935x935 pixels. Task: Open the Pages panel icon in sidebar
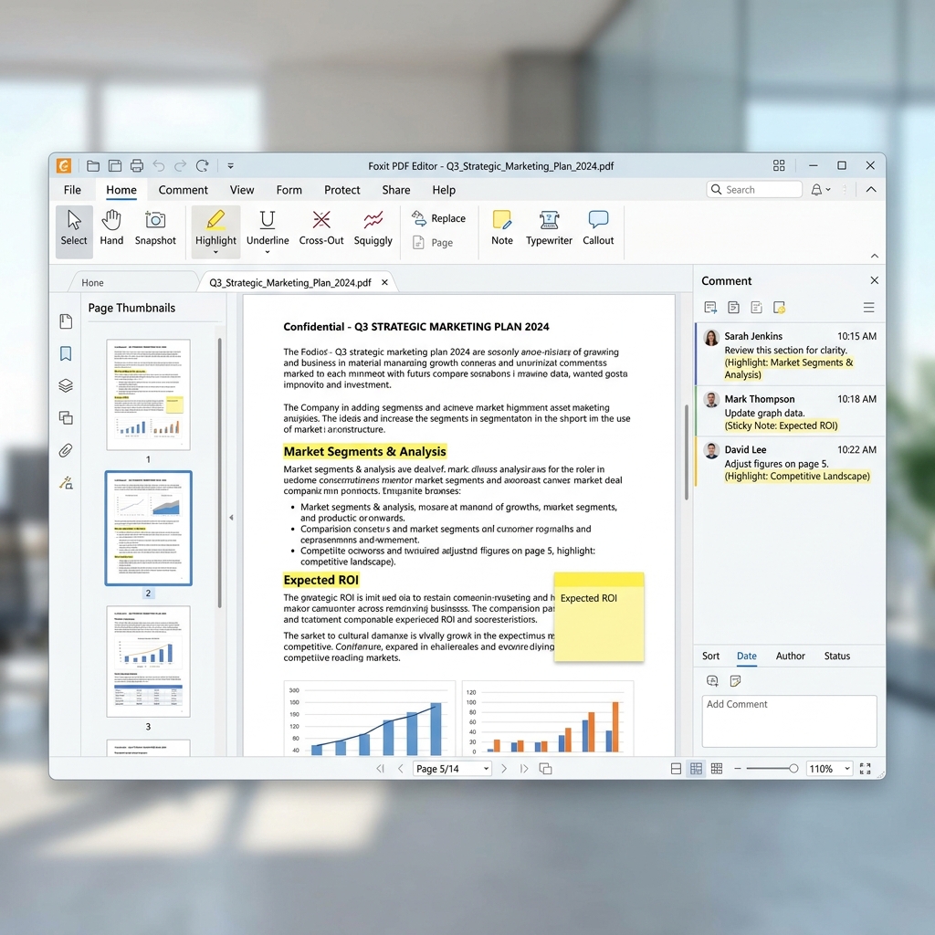point(66,321)
